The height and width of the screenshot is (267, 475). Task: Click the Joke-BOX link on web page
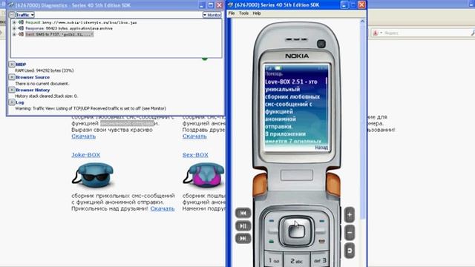[86, 155]
